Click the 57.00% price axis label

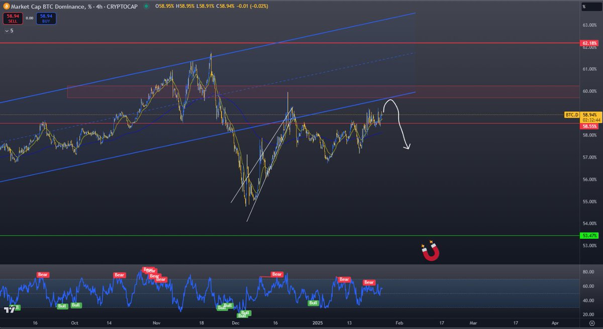click(589, 157)
